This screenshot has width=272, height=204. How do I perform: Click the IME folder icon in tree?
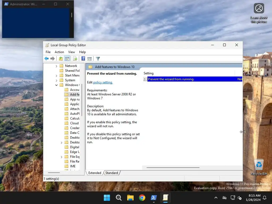tap(66, 166)
